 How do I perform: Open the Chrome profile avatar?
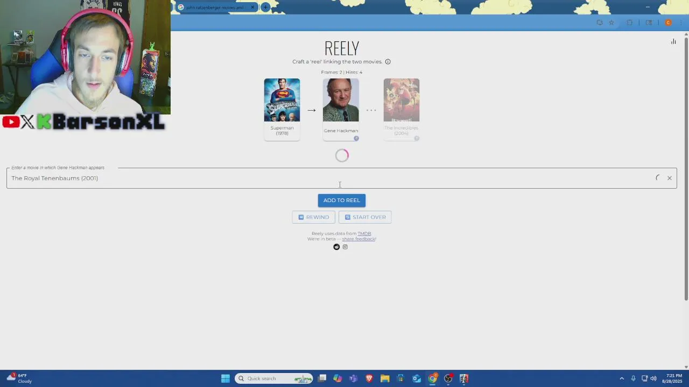[x=668, y=23]
